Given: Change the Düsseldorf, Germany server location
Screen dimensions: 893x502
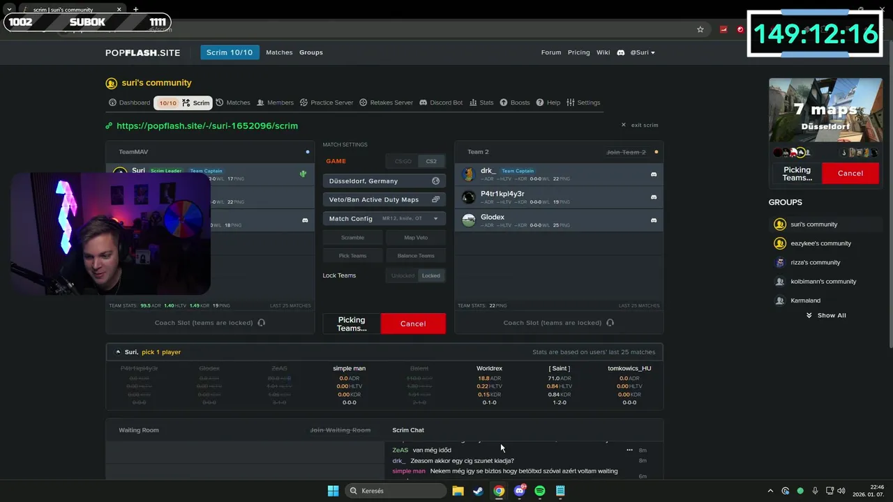Looking at the screenshot, I should 384,181.
